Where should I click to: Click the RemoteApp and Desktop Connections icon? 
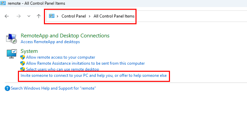tap(11, 39)
